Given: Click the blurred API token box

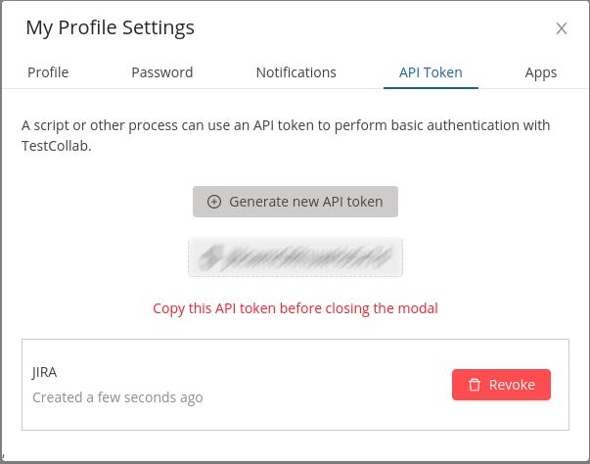Looking at the screenshot, I should click(x=295, y=257).
